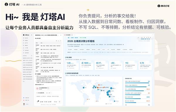
Task: Collapse the app sidebar using the toggle beside its 灯塔 AI logo
Action: [x=32, y=35]
